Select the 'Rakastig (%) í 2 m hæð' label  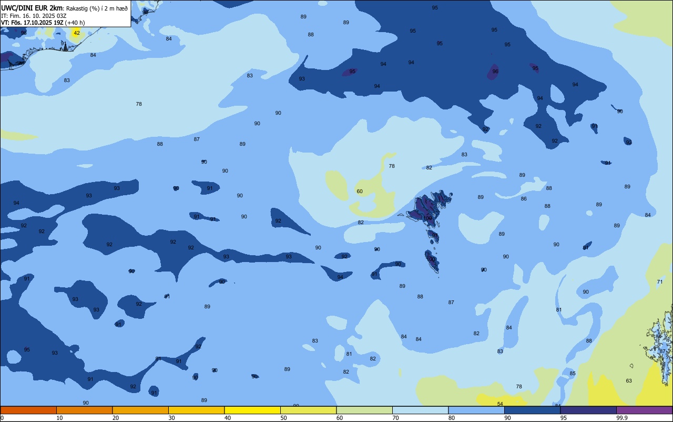[x=97, y=8]
